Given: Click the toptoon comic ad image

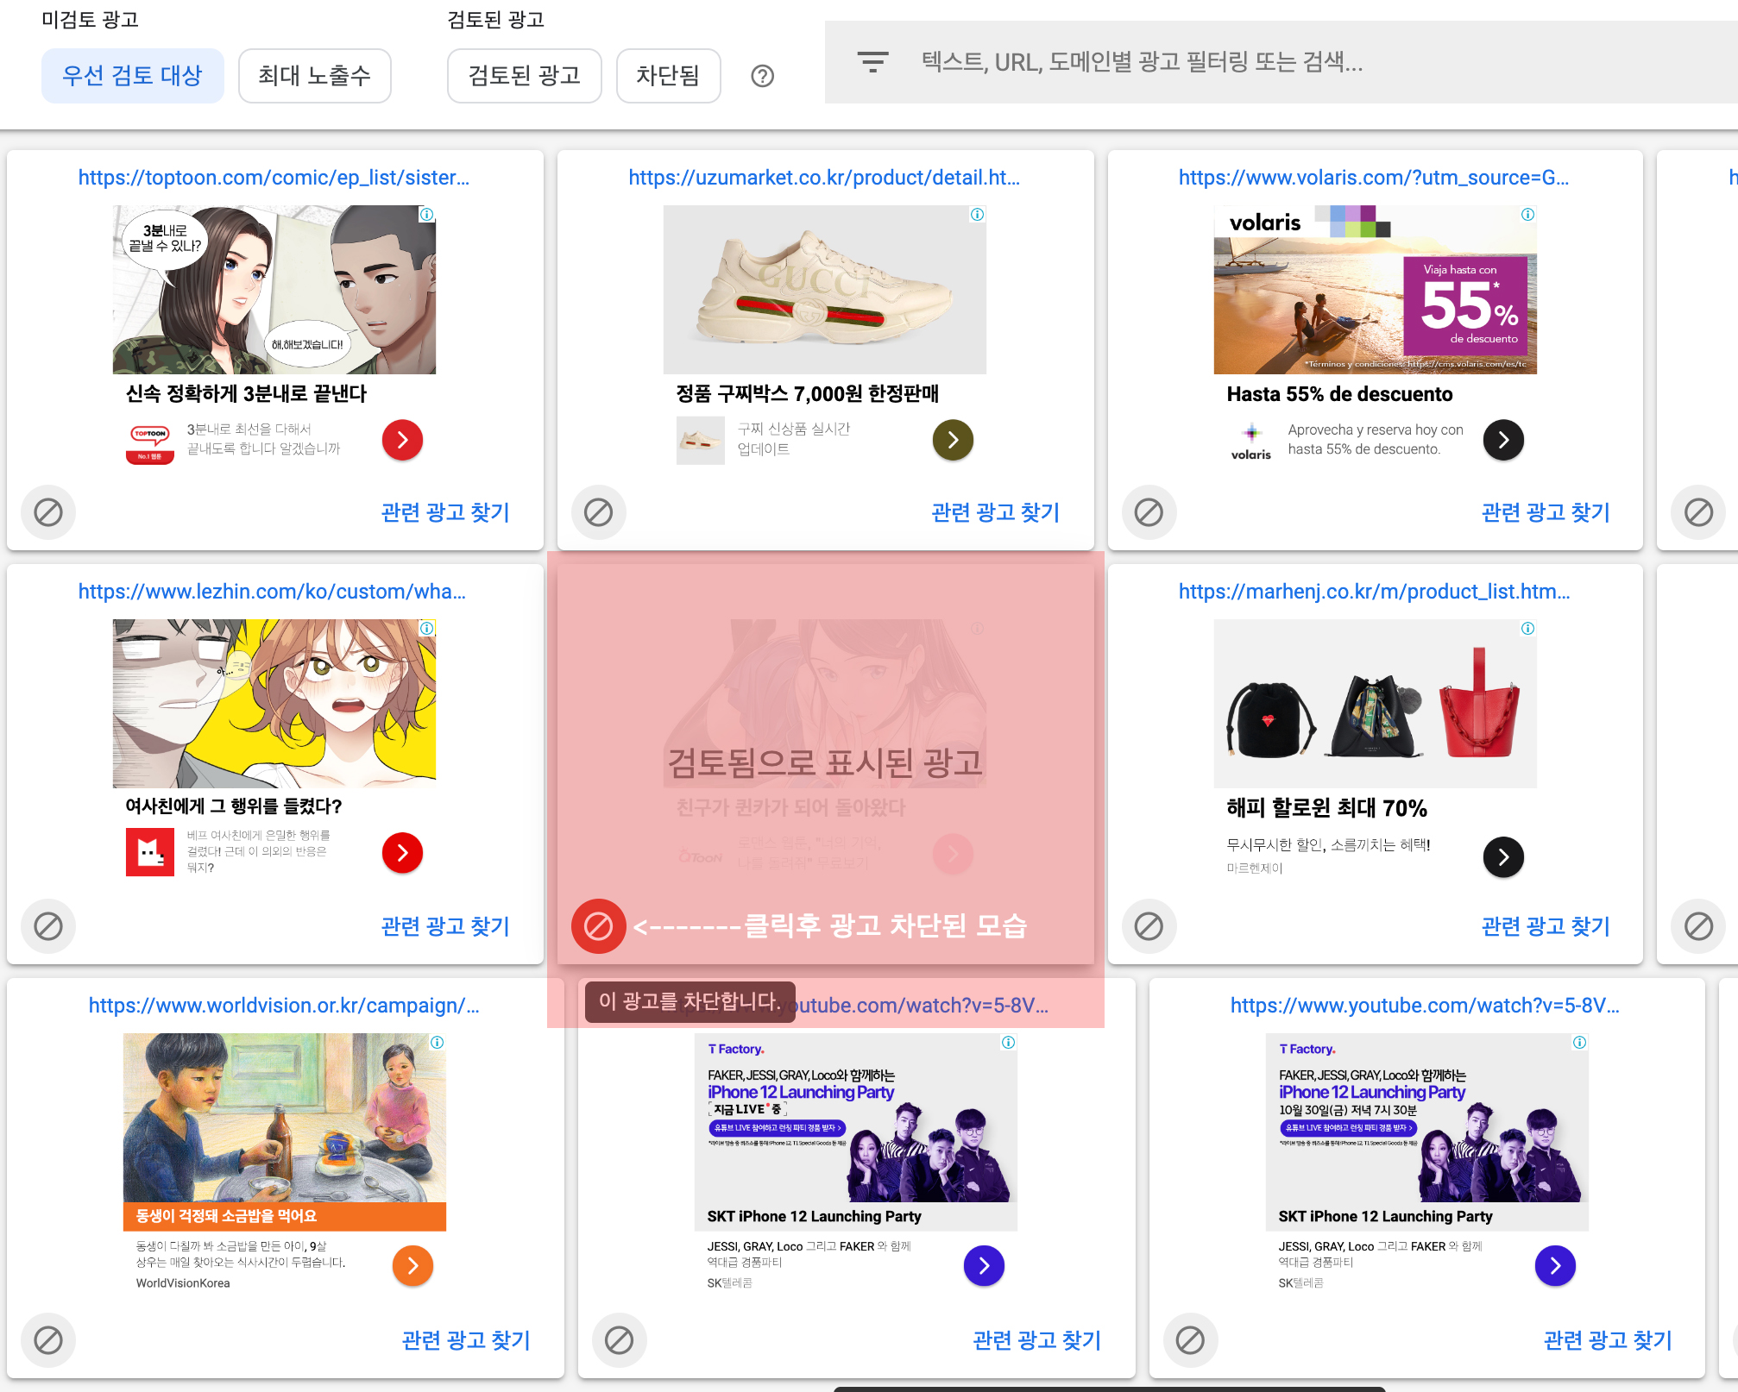Looking at the screenshot, I should coord(274,290).
